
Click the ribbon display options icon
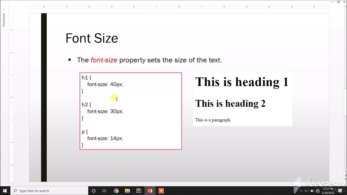pos(339,2)
